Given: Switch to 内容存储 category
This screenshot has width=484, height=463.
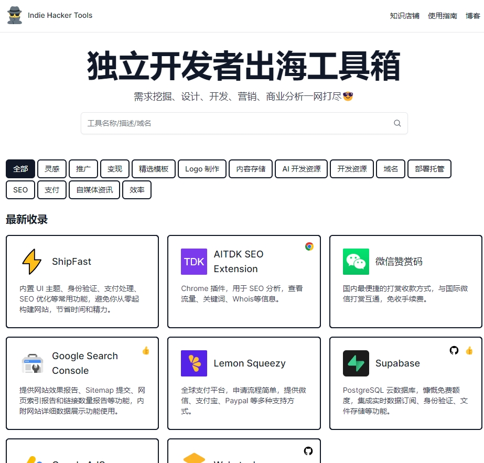Looking at the screenshot, I should click(x=251, y=169).
